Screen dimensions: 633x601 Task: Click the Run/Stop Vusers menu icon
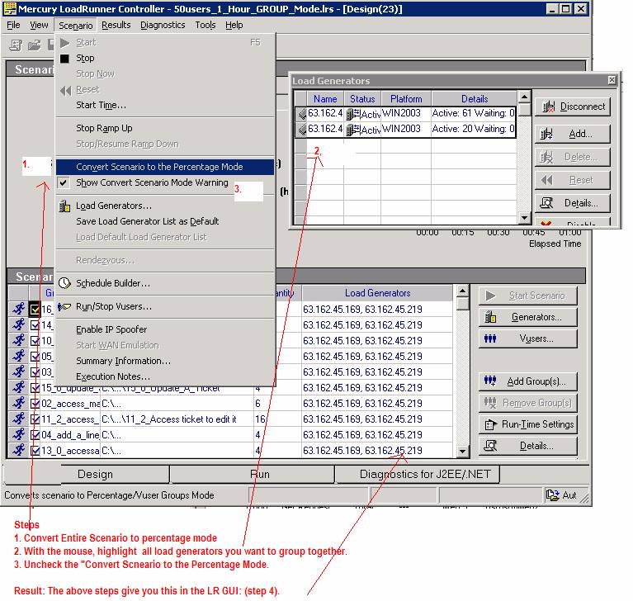64,306
